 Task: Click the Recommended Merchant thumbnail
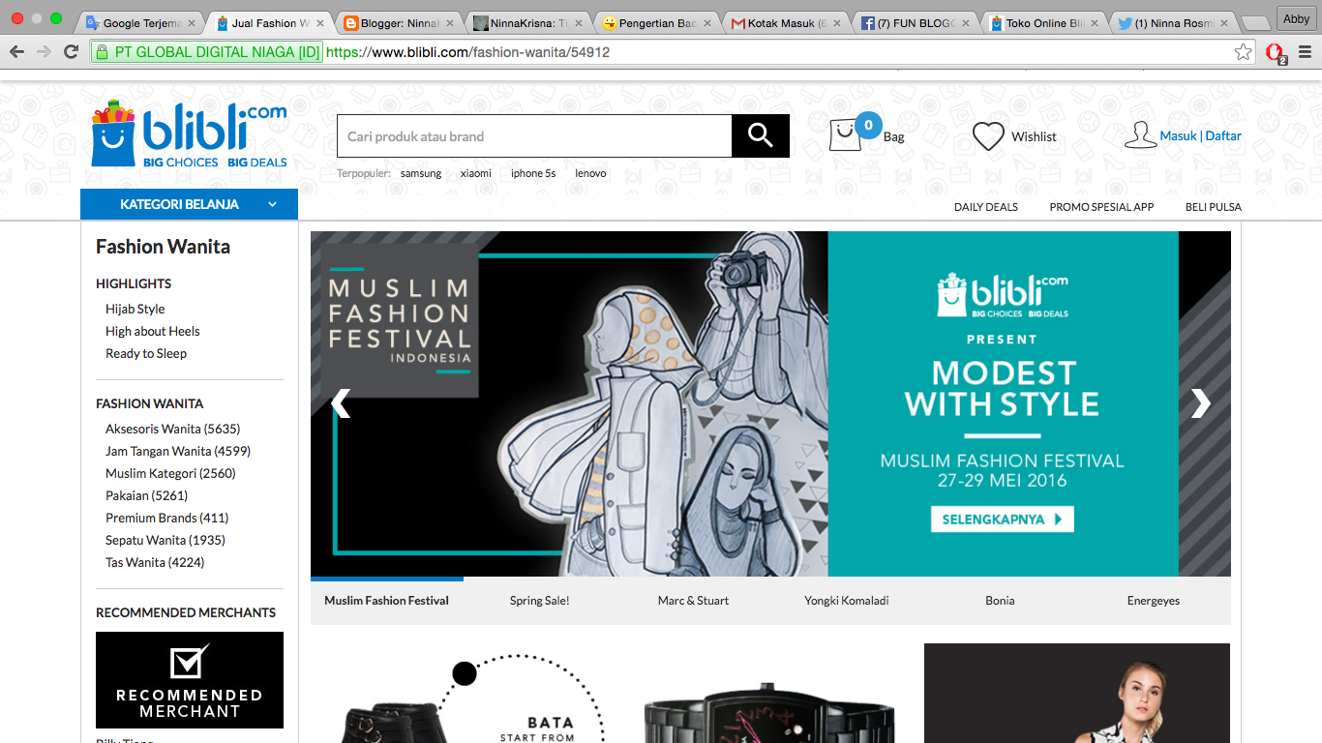190,680
